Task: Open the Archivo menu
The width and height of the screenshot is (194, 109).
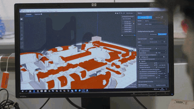Action: (x=22, y=12)
